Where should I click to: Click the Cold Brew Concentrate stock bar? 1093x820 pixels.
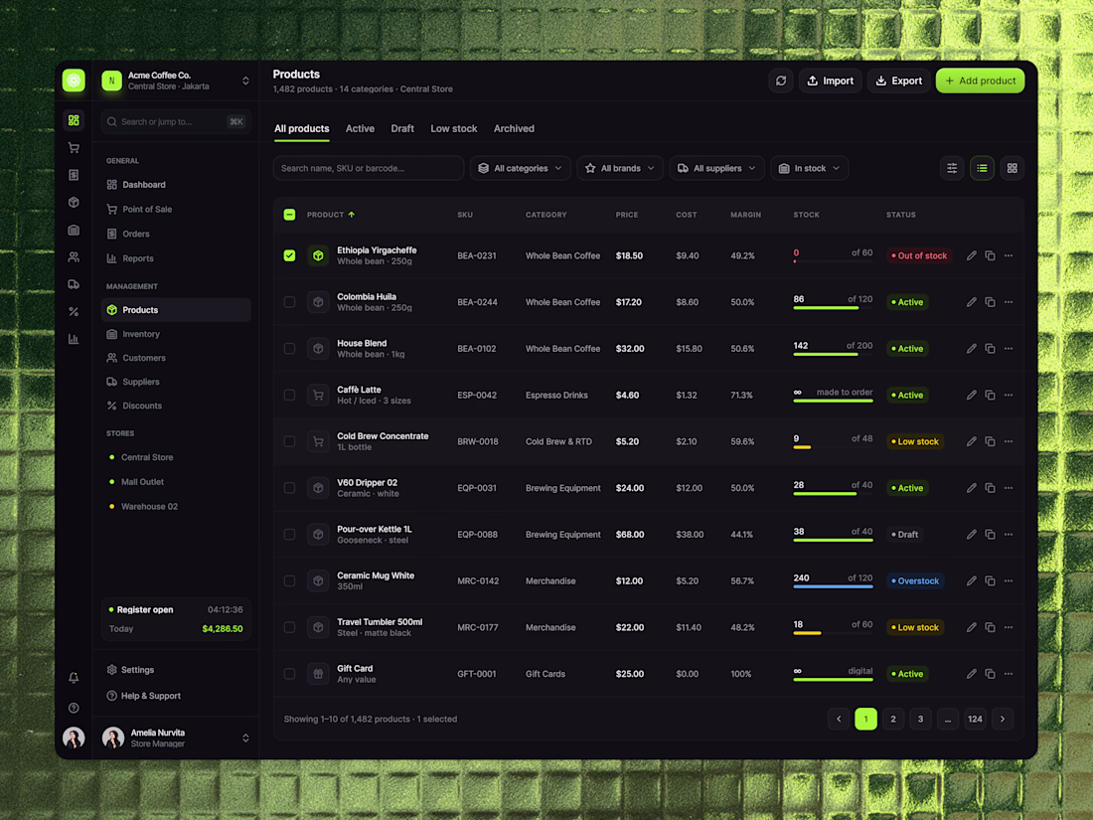pos(833,447)
